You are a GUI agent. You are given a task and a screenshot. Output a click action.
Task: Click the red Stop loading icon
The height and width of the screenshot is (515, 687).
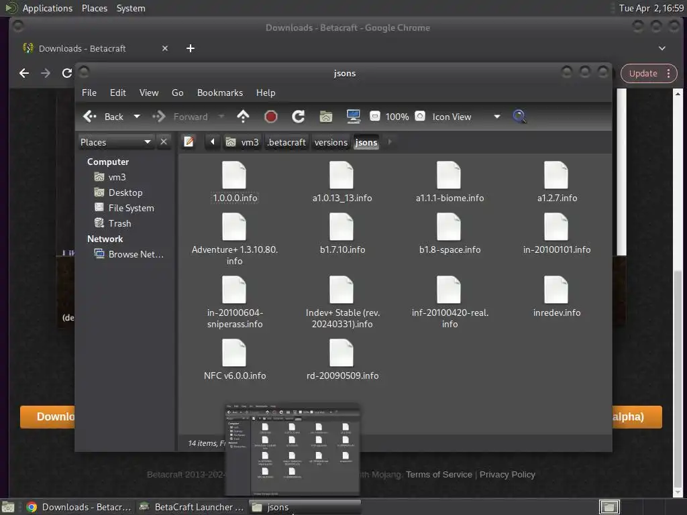[x=271, y=117]
